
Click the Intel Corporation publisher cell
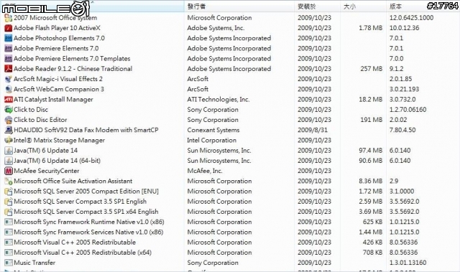[212, 140]
